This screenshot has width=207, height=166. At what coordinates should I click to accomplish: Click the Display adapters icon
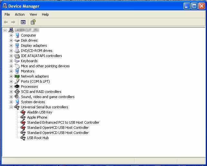point(17,46)
